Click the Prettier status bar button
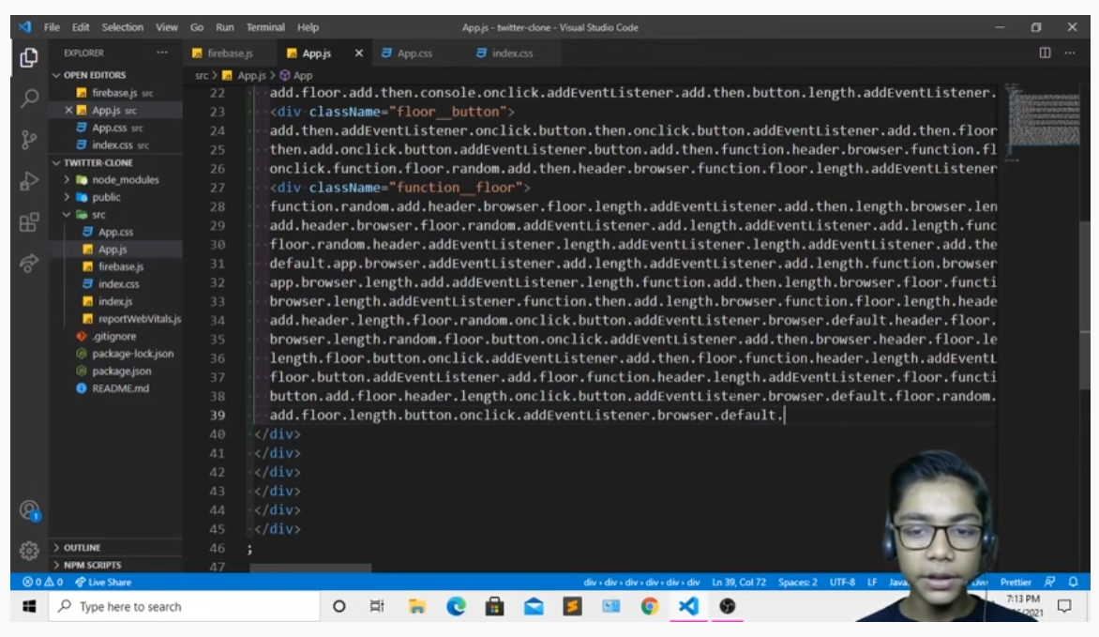The width and height of the screenshot is (1099, 637). pyautogui.click(x=1016, y=583)
